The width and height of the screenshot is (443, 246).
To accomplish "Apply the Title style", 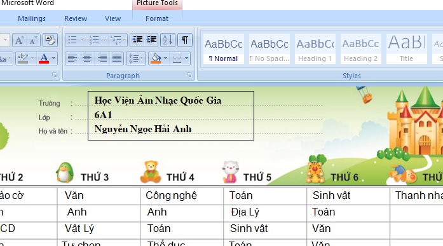I will pyautogui.click(x=407, y=49).
